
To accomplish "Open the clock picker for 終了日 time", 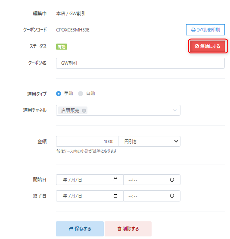I will pos(172,195).
